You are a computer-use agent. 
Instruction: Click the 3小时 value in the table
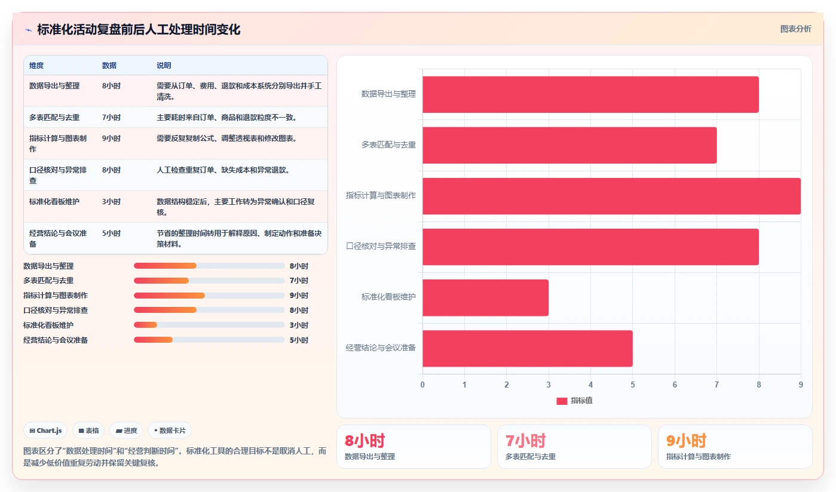click(111, 202)
